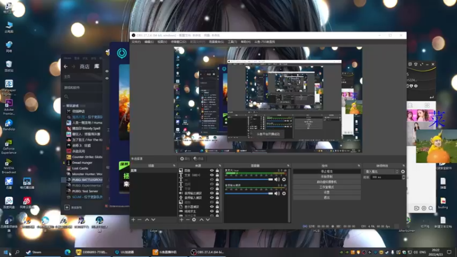Screen dimensions: 457x257
Task: Open OBS 工具(T) menu
Action: coord(232,42)
